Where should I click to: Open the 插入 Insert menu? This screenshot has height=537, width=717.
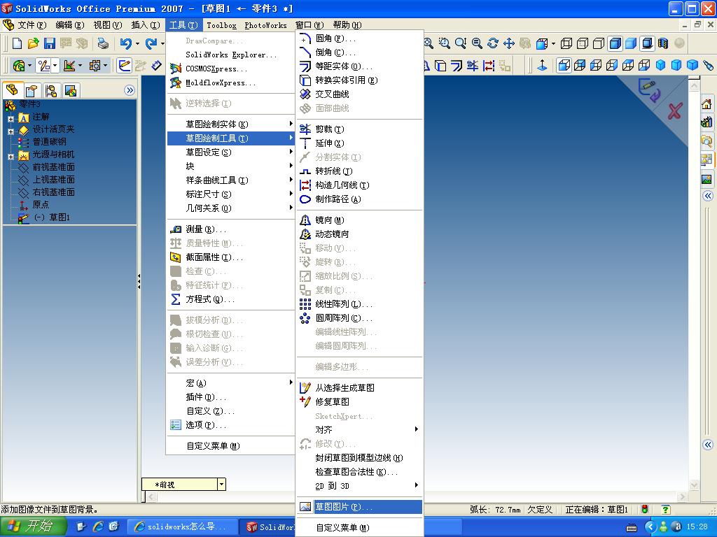click(146, 25)
